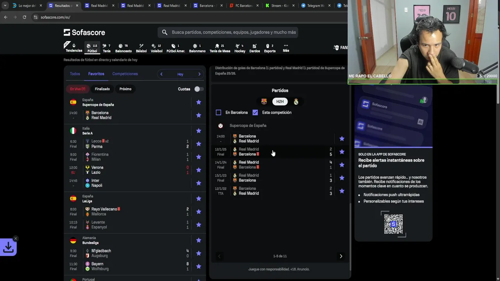Go back in browser history

[x=5, y=17]
